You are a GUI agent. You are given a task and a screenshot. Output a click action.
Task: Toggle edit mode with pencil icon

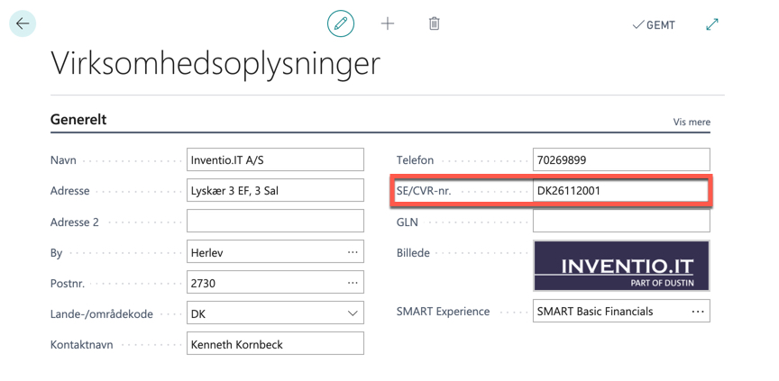pos(340,23)
